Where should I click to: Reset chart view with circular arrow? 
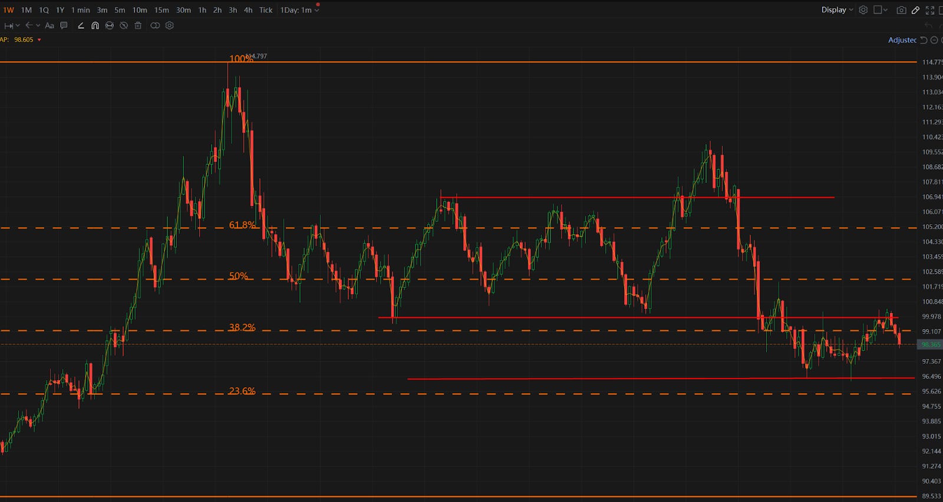(924, 40)
